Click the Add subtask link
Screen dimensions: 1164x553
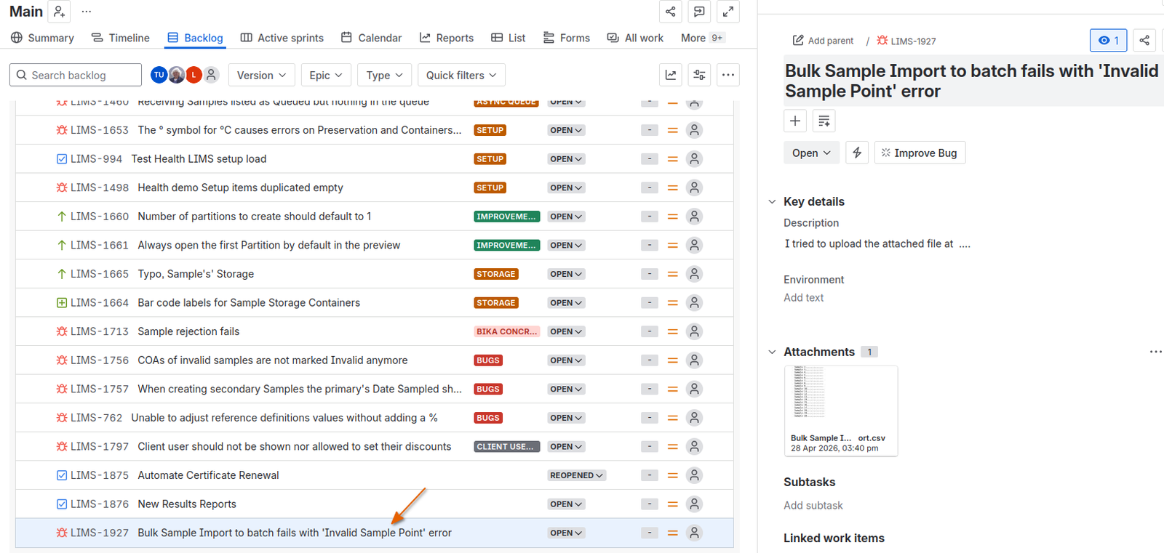[x=813, y=505]
